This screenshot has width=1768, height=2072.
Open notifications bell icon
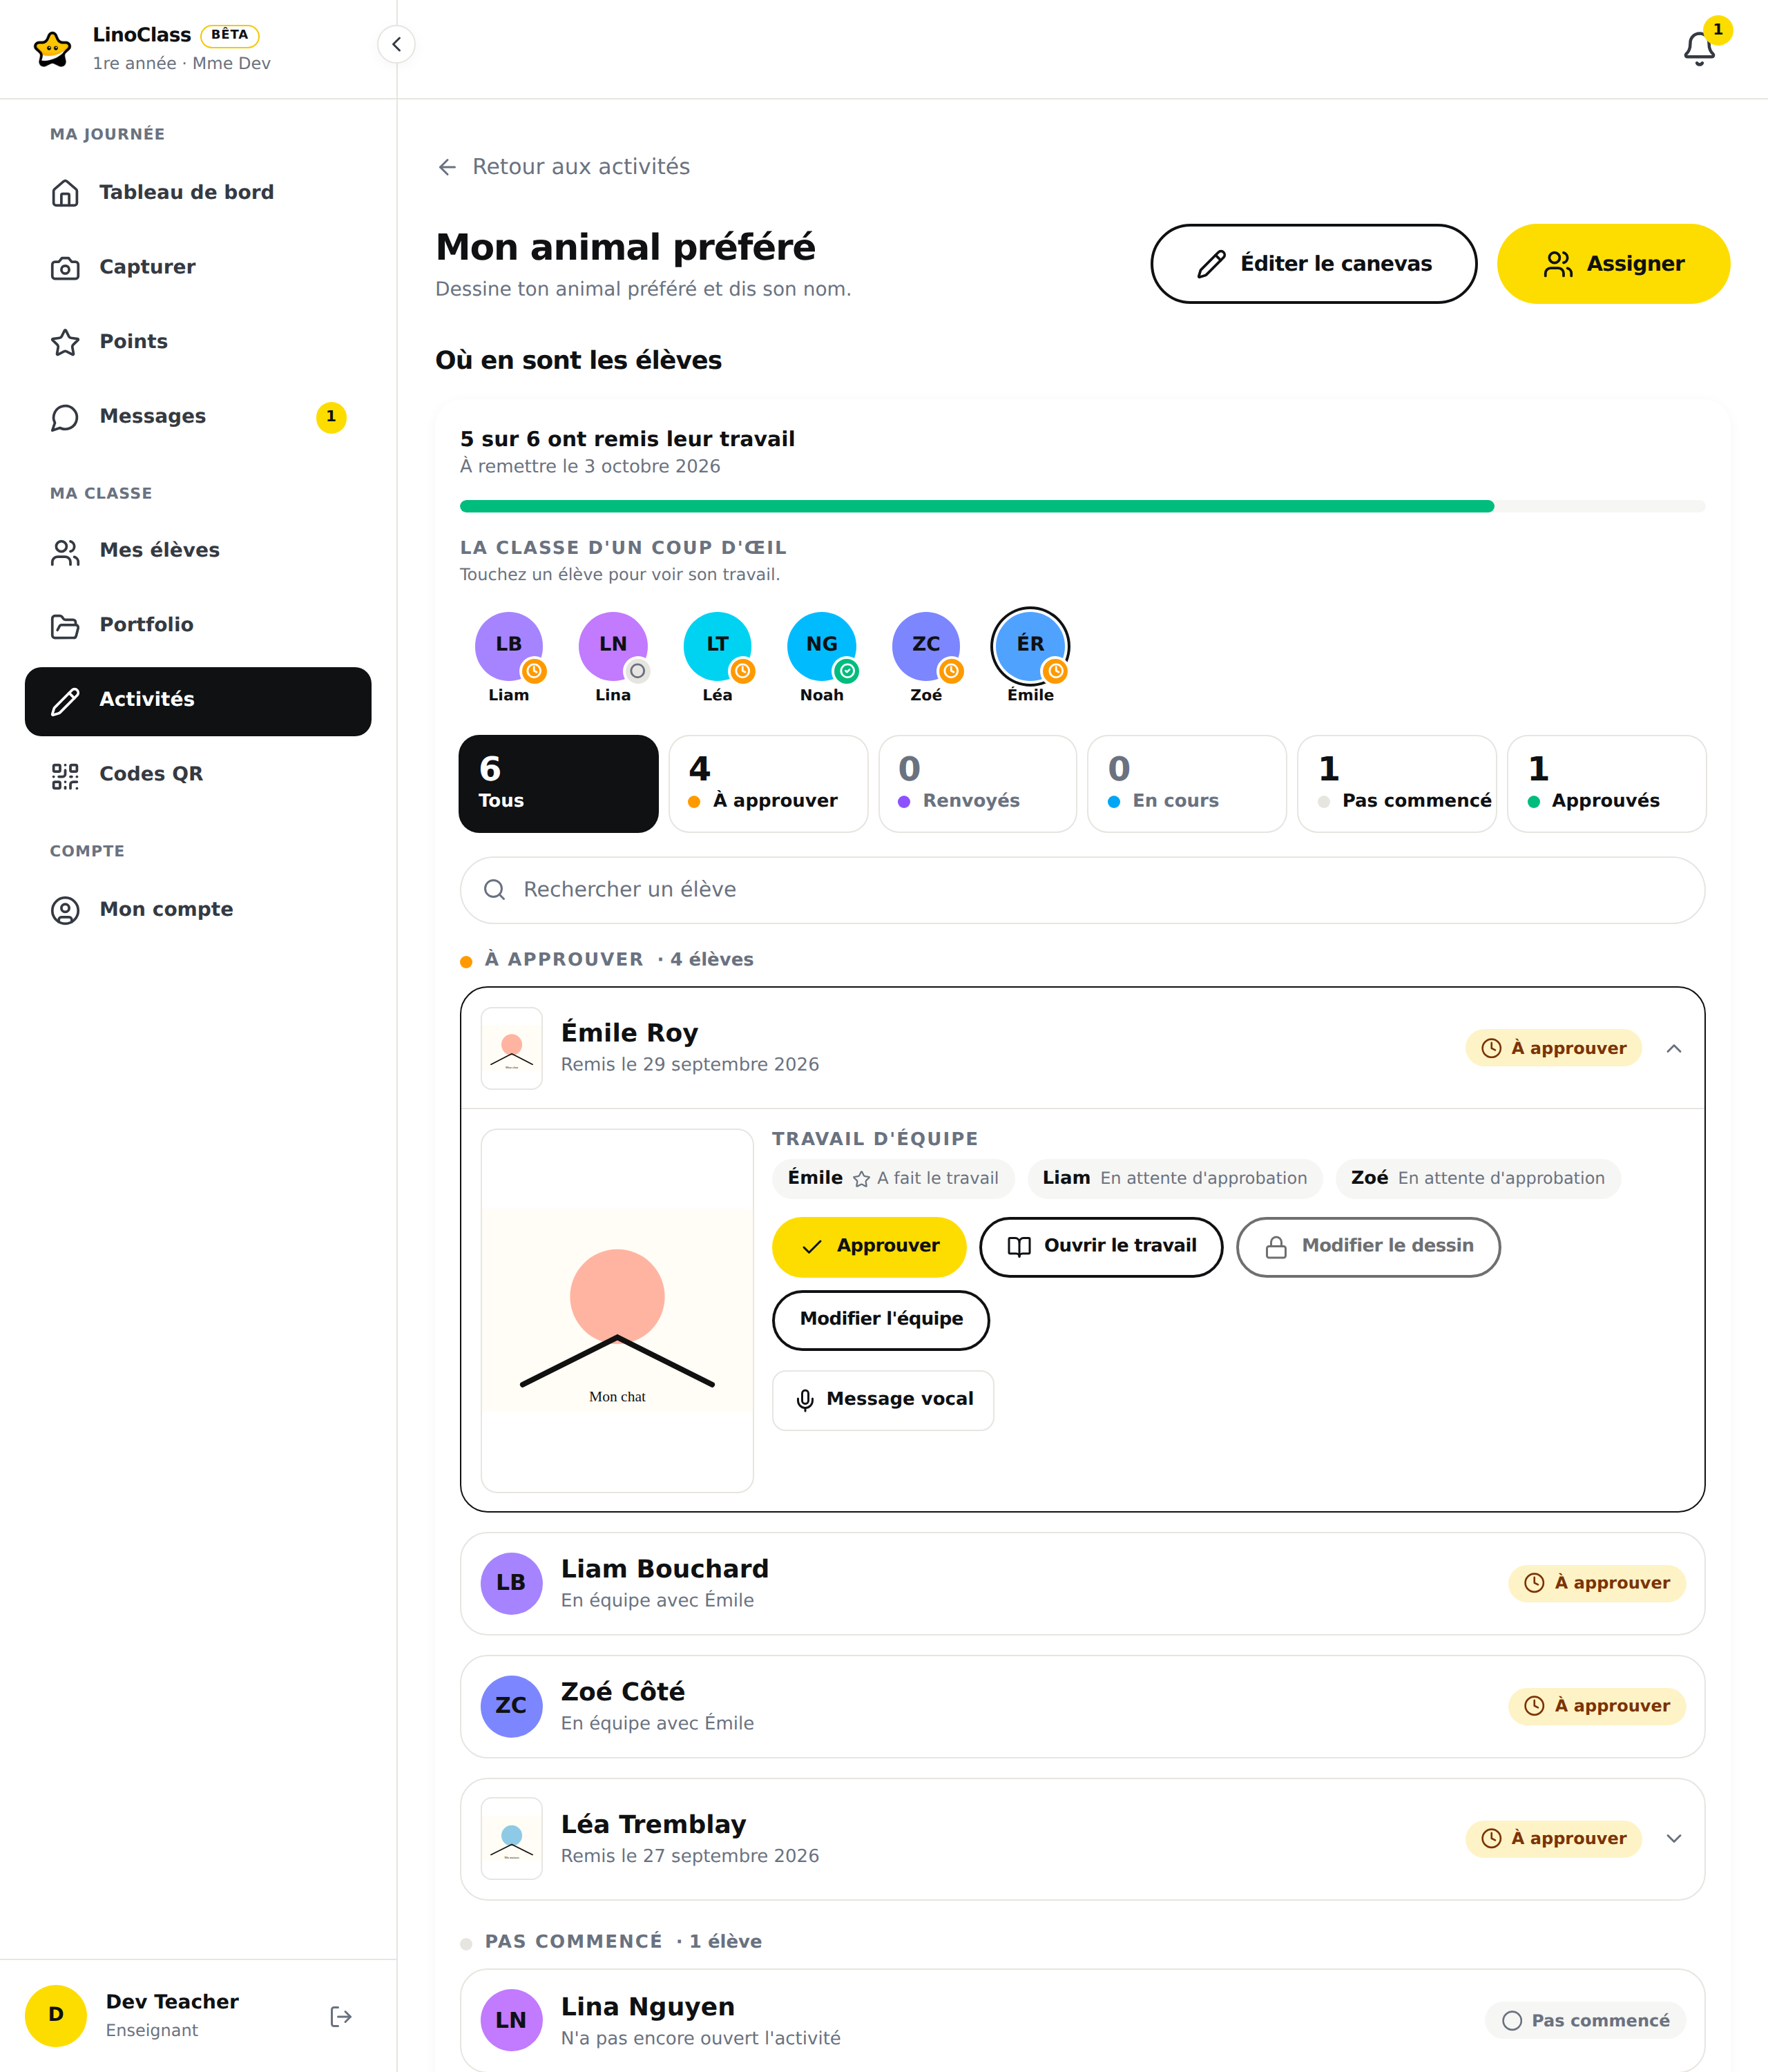pos(1699,48)
